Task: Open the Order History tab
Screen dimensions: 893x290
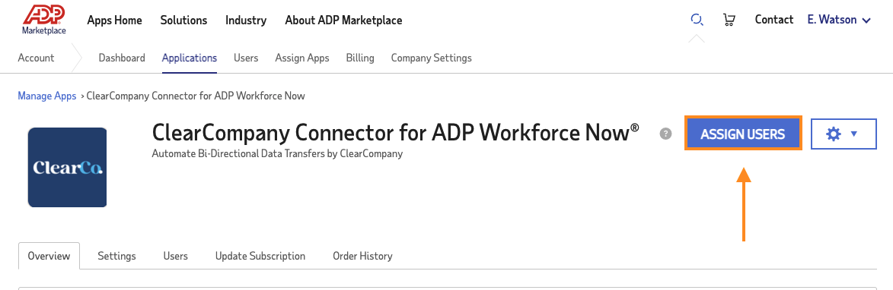Action: point(363,256)
